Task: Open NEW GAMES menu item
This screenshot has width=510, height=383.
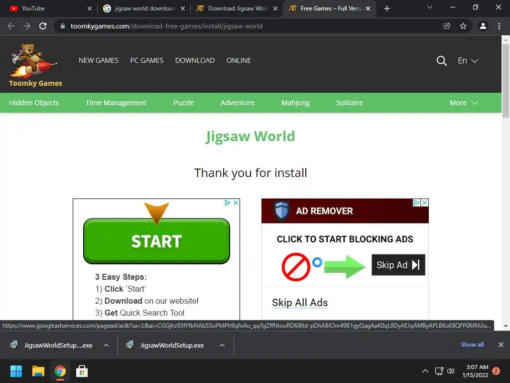Action: point(99,60)
